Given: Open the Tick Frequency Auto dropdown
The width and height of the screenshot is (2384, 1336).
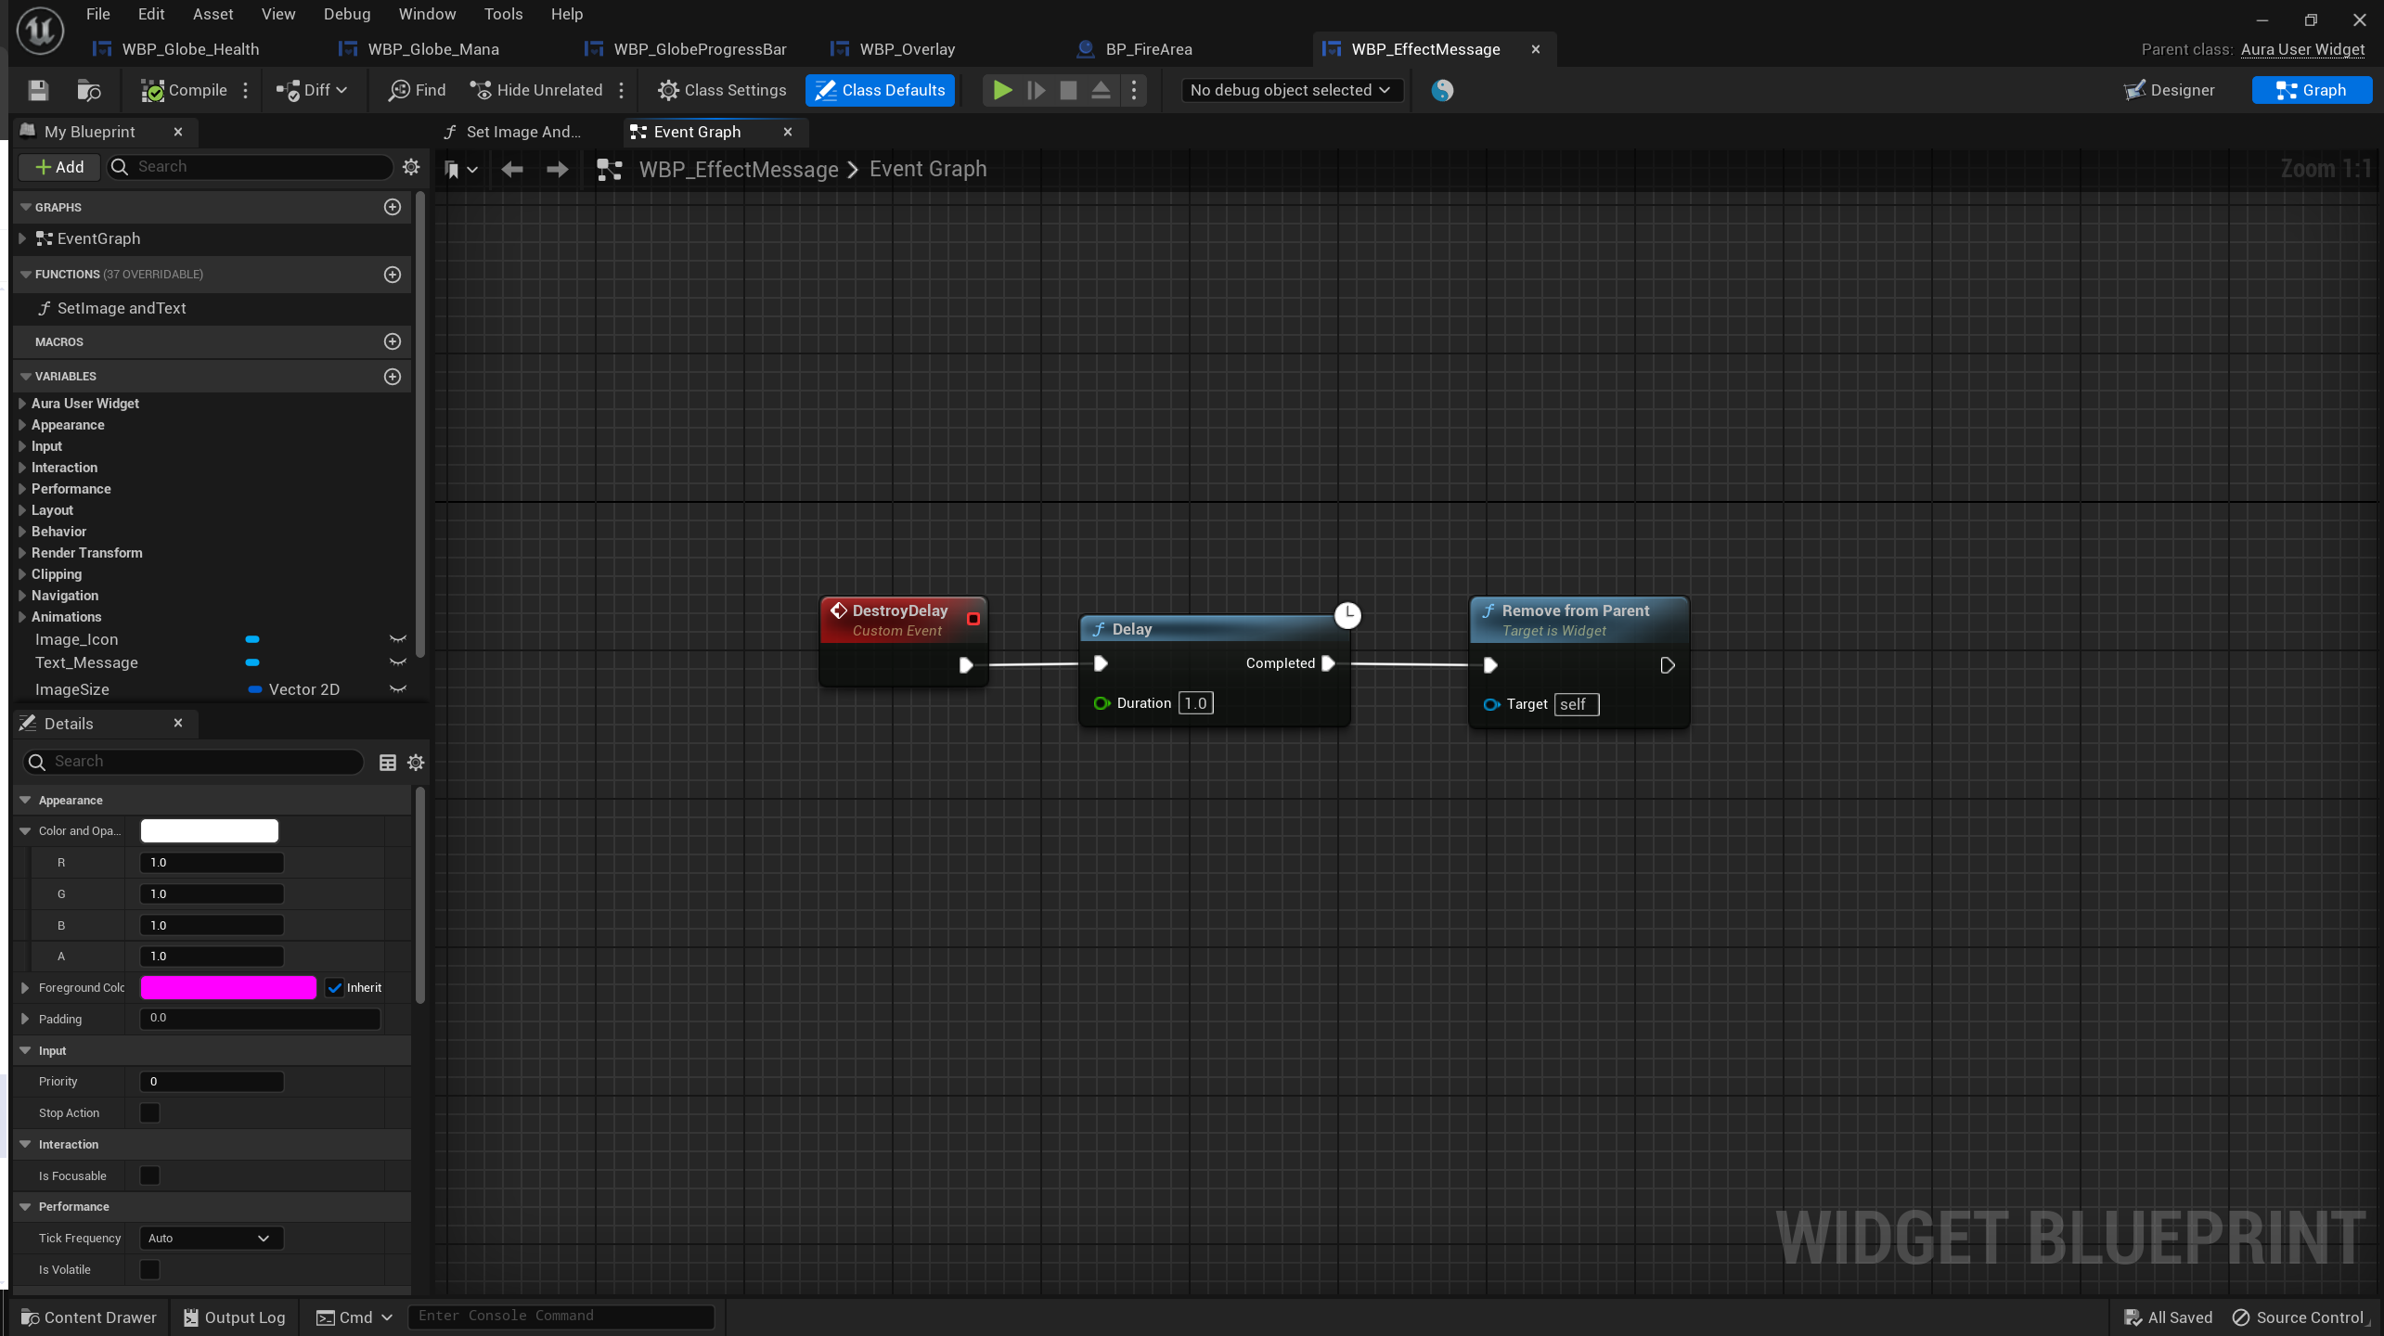Looking at the screenshot, I should point(210,1239).
